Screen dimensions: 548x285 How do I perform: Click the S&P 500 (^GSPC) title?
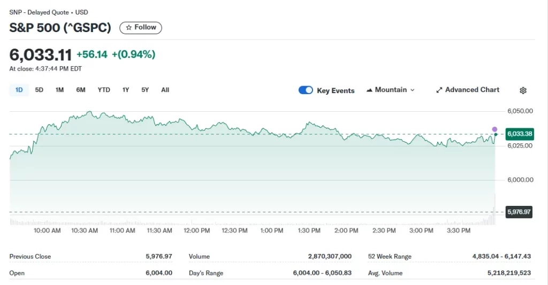click(x=60, y=28)
